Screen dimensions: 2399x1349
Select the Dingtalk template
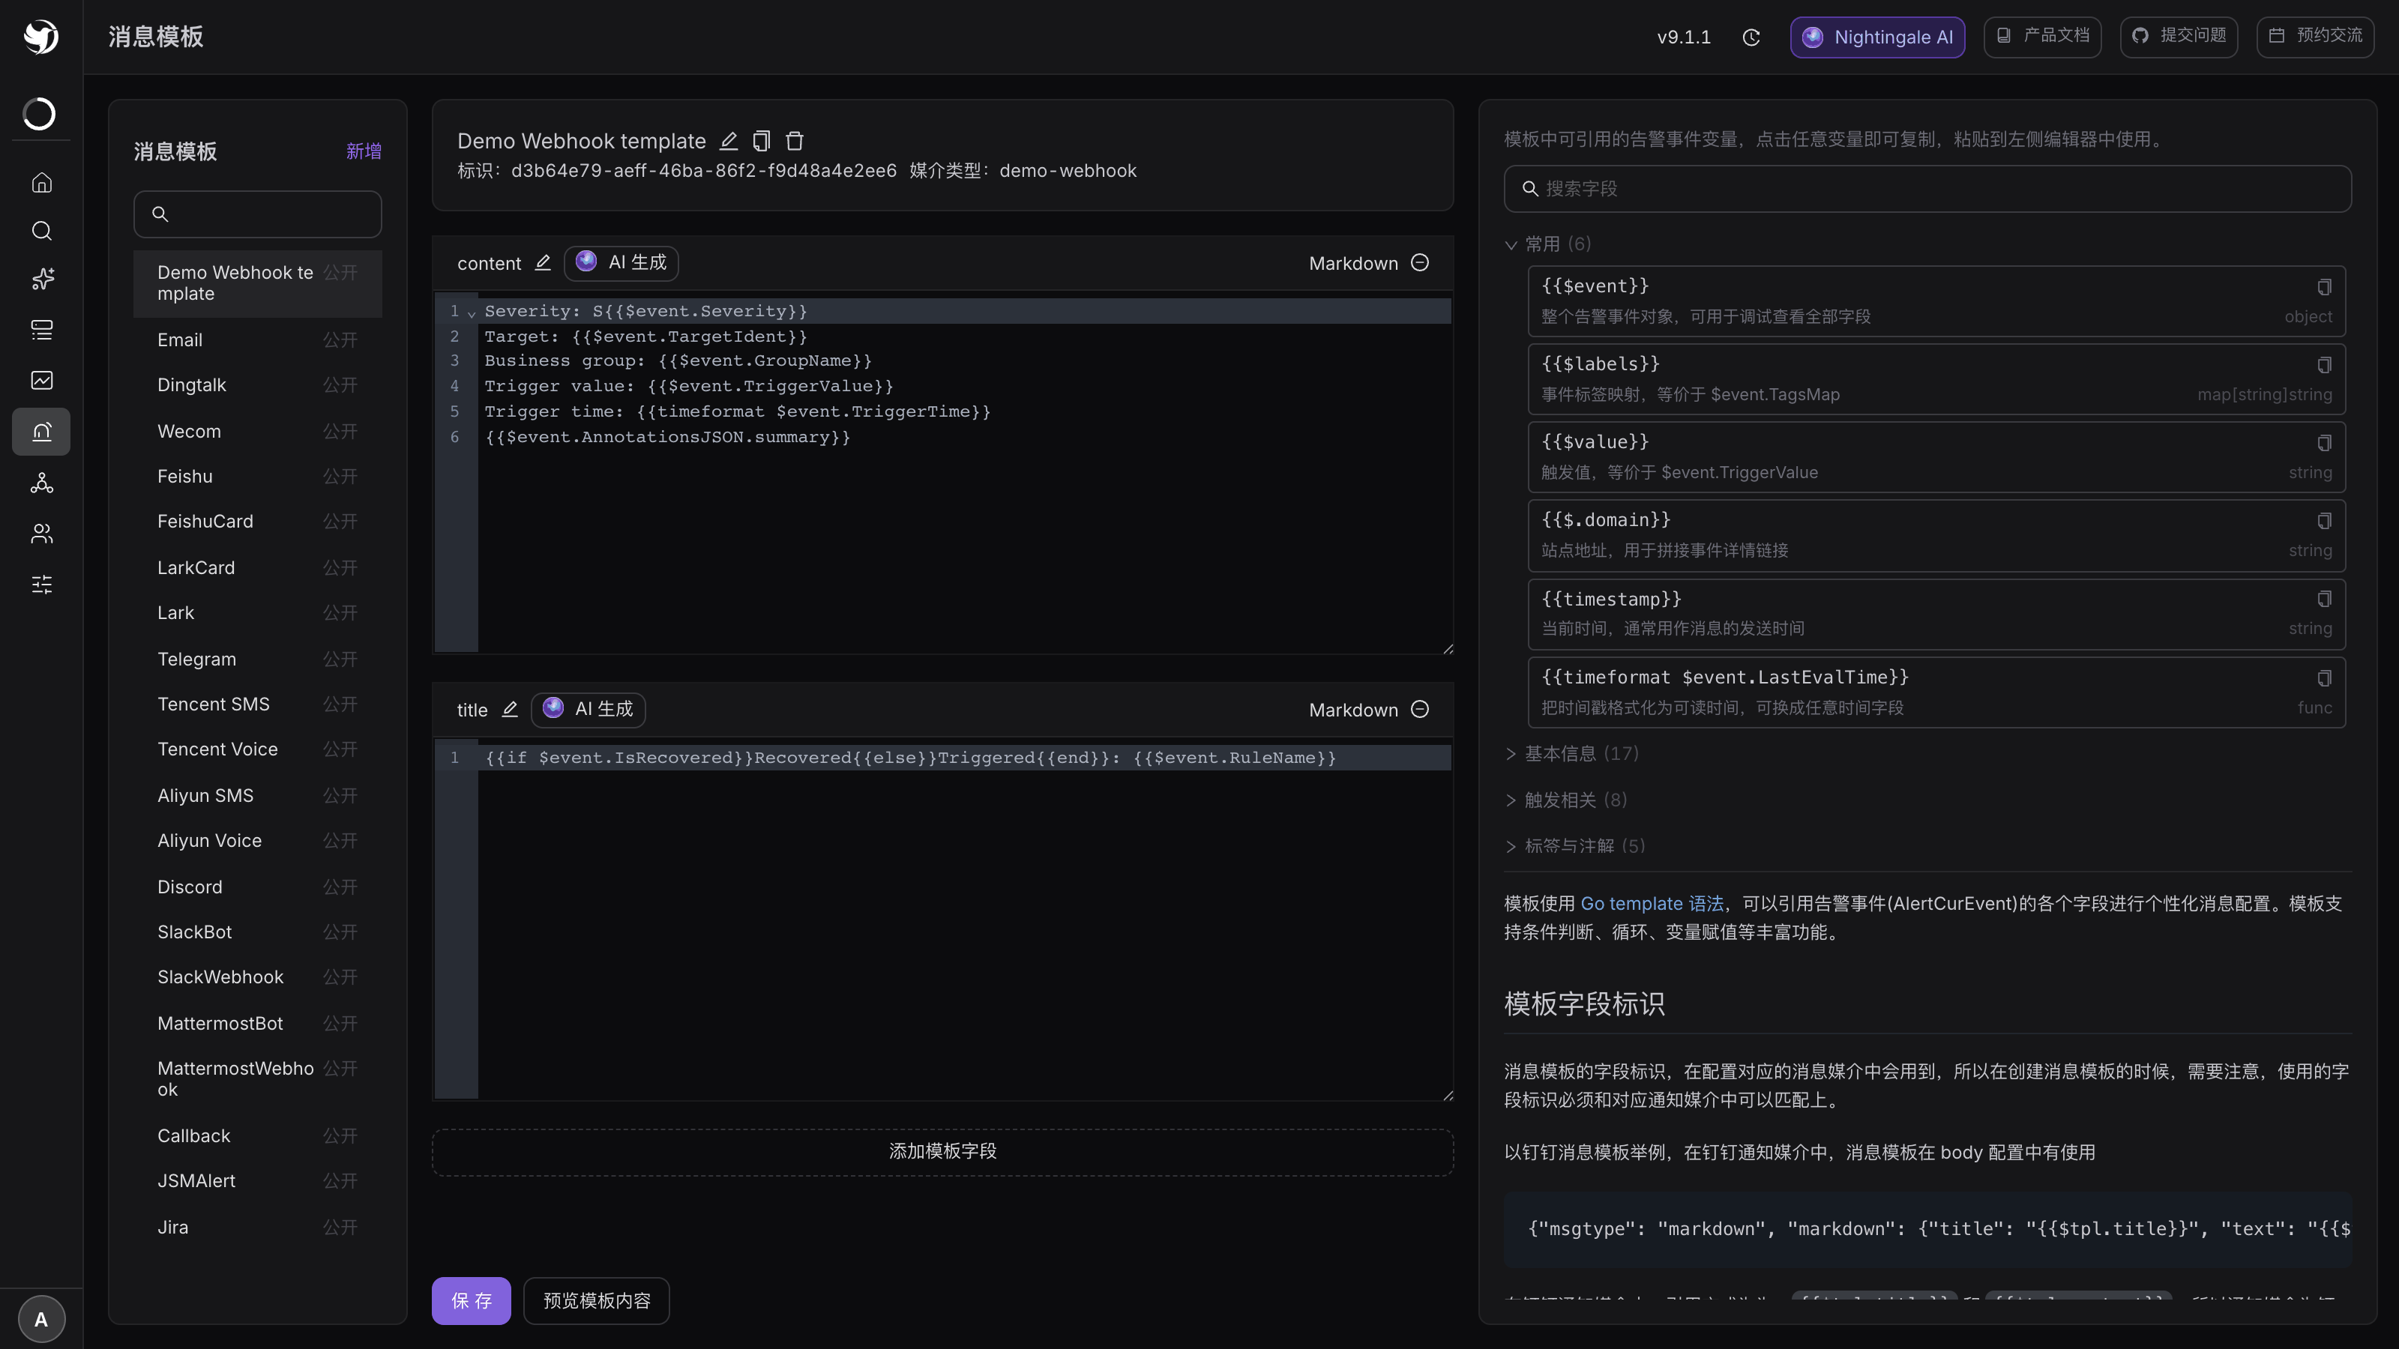coord(258,385)
